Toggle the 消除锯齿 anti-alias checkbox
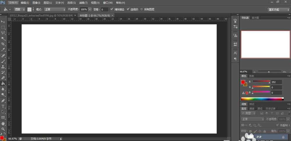This screenshot has height=141, width=291. [112, 9]
